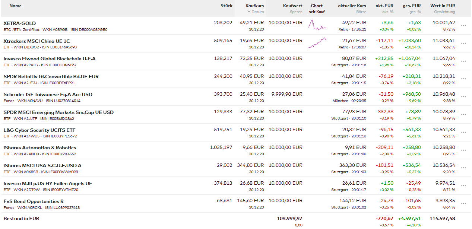The image size is (472, 229).
Task: Open three-dot menu for iShares Automation & Robotics
Action: point(463,150)
